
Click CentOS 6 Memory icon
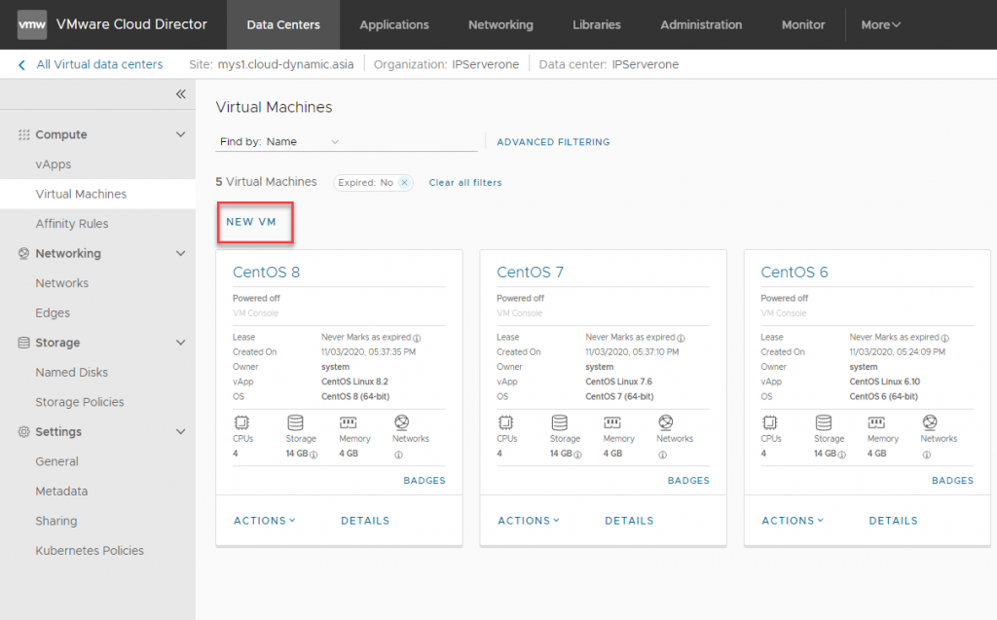click(x=876, y=422)
